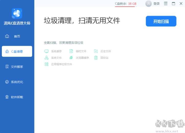The image size is (185, 133).
Task: Click the 回收站 label
Action: [x=104, y=58]
